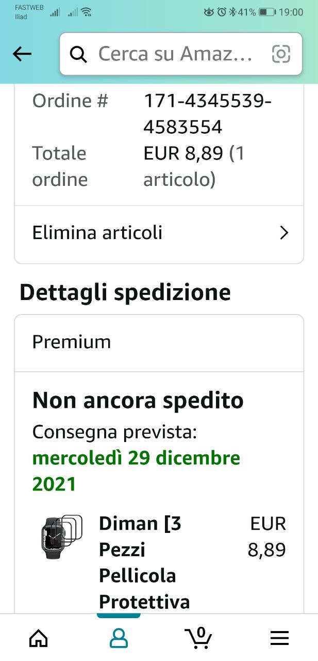Open the account profile tab
The image size is (318, 661).
119,638
